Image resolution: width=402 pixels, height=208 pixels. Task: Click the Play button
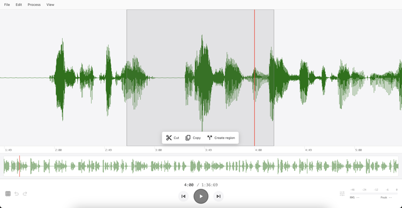pos(201,196)
